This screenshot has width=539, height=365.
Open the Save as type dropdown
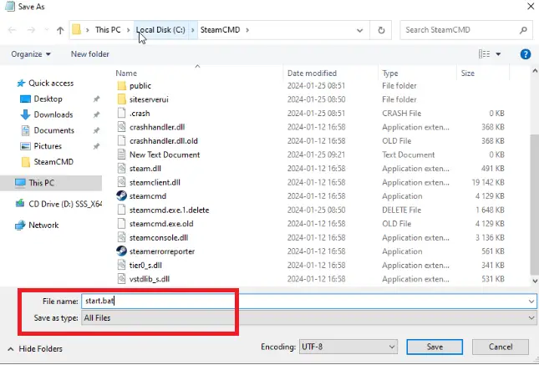(308, 318)
